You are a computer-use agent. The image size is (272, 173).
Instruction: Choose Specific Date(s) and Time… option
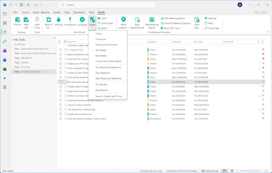coord(108,96)
